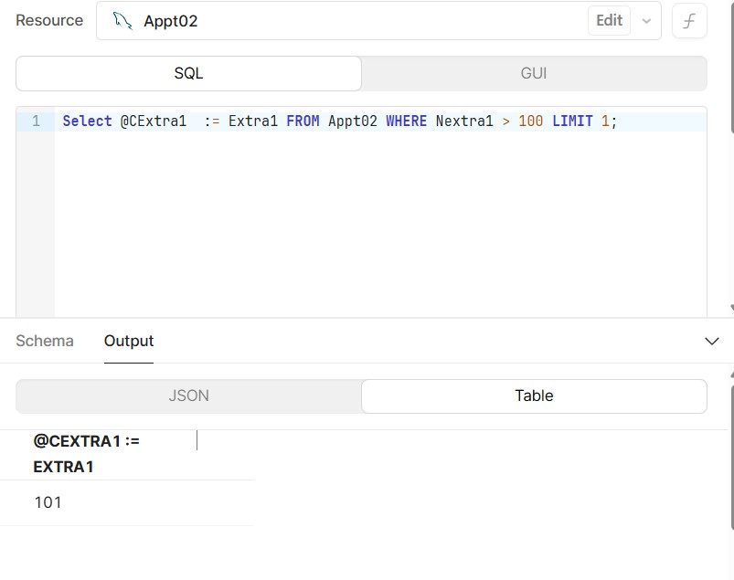Viewport: 734px width, 580px height.
Task: Show results in Table view
Action: [x=534, y=395]
